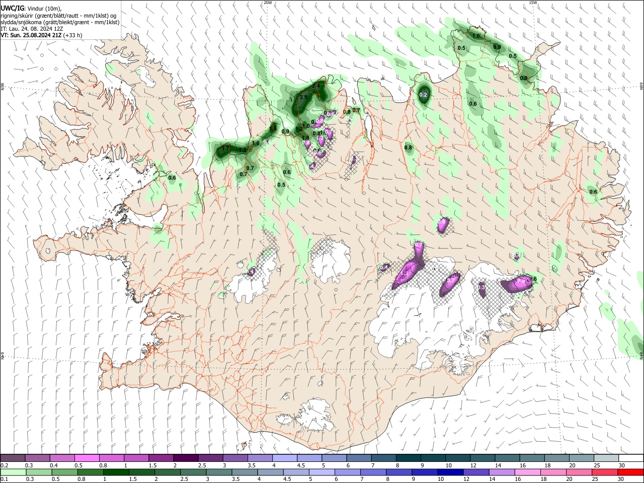The height and width of the screenshot is (483, 644).
Task: Click the '15W' longitude label
Action: pos(533,3)
